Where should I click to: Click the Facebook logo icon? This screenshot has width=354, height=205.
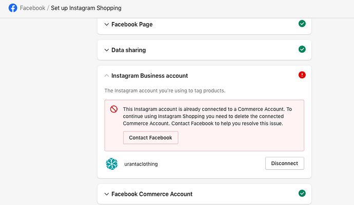(x=13, y=8)
